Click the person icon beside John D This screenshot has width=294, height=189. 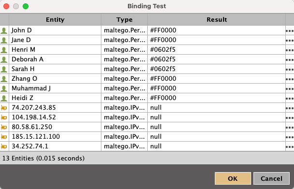4,30
